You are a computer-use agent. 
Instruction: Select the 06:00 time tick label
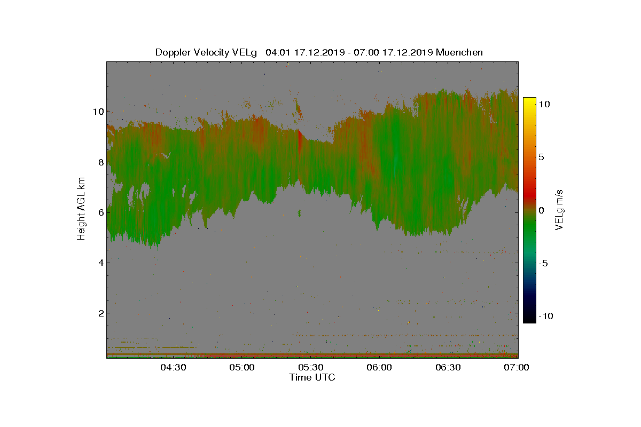380,367
